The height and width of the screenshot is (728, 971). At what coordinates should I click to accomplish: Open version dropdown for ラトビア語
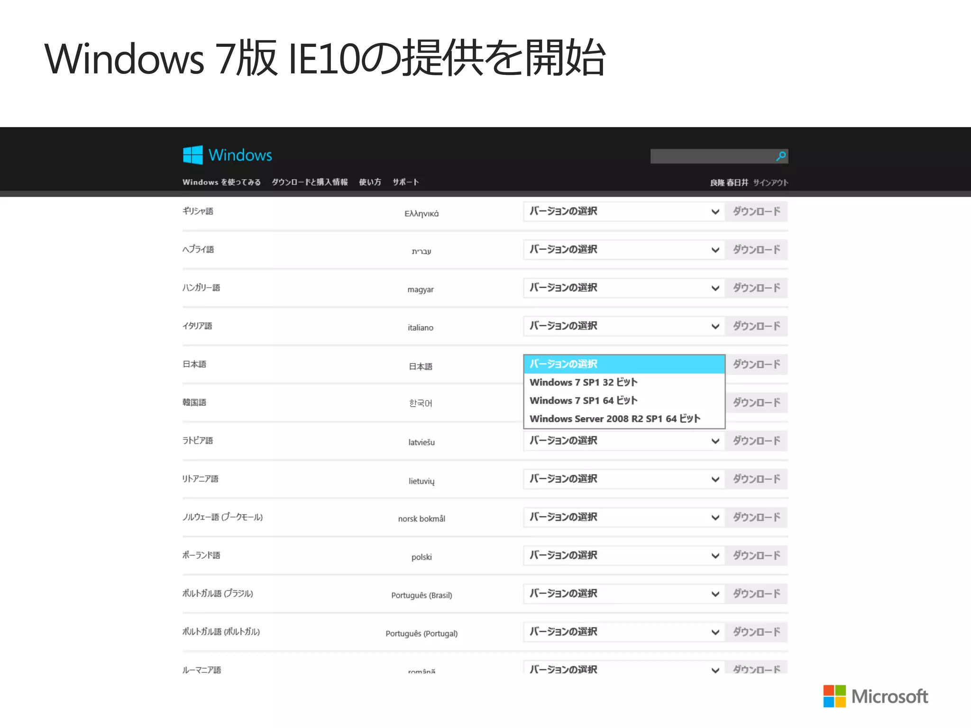point(624,441)
